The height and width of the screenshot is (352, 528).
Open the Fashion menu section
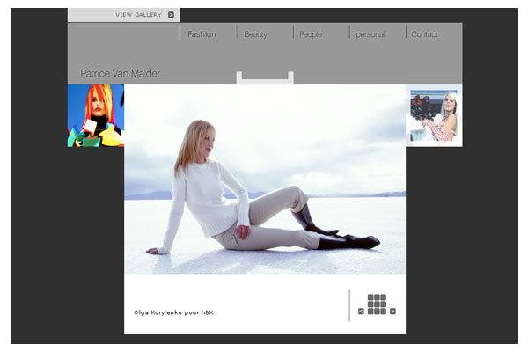pyautogui.click(x=202, y=34)
